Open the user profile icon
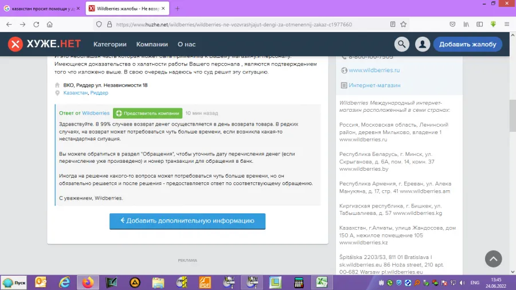The image size is (516, 290). pyautogui.click(x=423, y=44)
